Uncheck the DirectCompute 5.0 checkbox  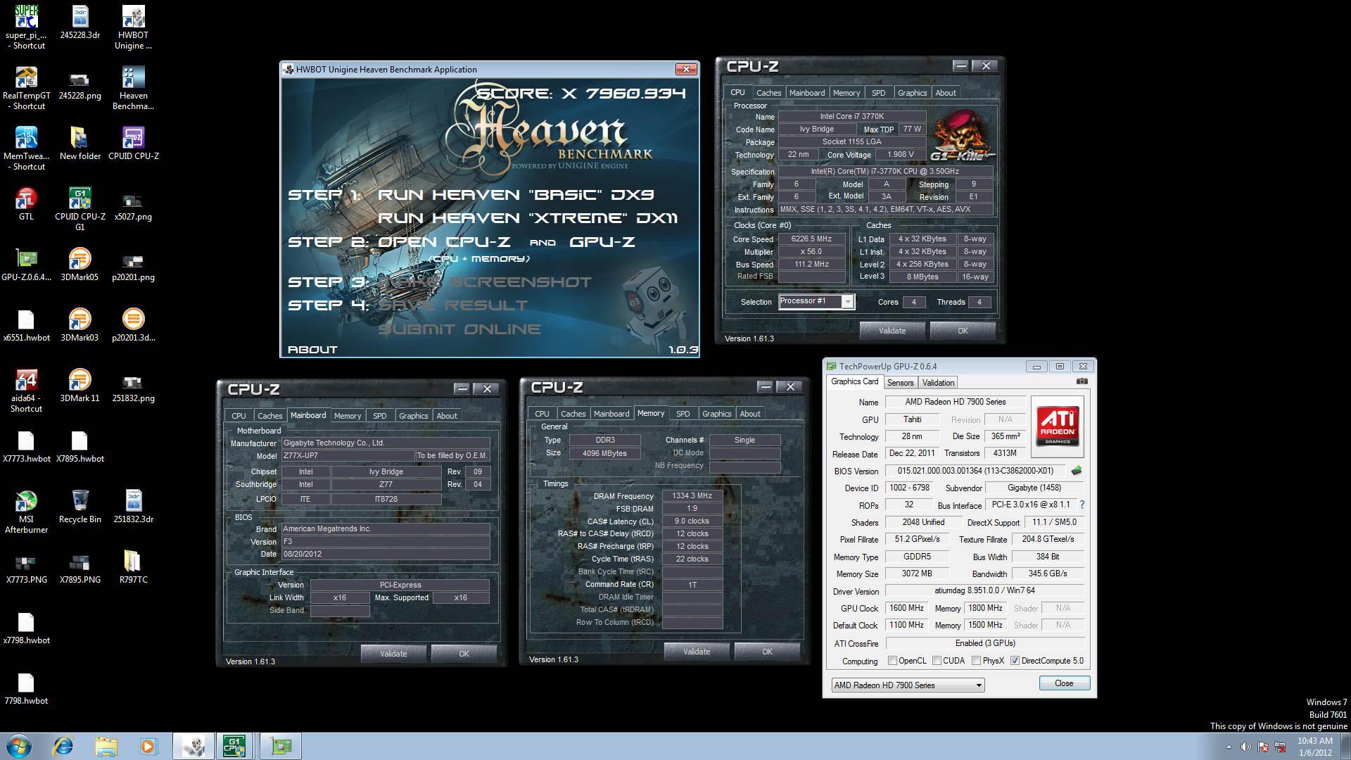(x=1015, y=661)
